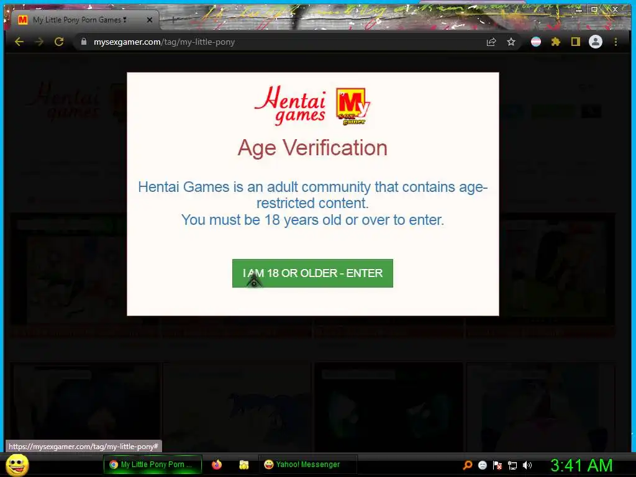Close the current browser tab

coord(150,20)
